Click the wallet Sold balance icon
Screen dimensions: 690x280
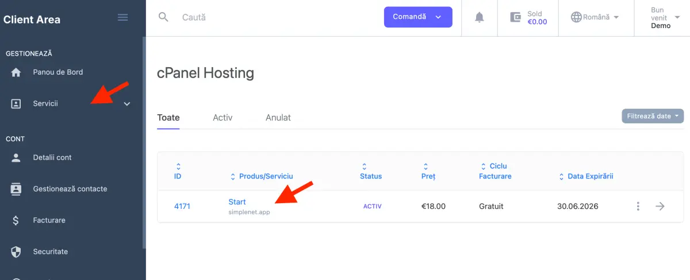point(516,17)
